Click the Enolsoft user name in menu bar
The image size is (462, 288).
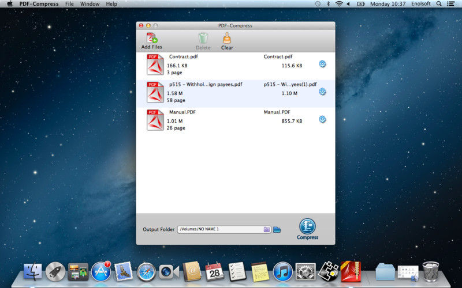(421, 4)
